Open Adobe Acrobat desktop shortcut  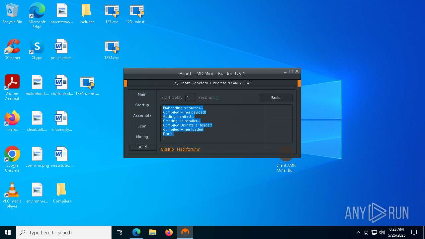(x=12, y=88)
